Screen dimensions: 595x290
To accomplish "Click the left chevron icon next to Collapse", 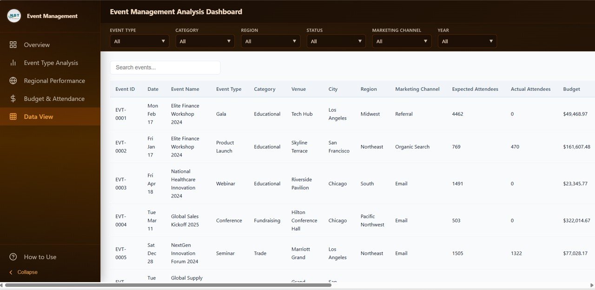I will tap(11, 272).
